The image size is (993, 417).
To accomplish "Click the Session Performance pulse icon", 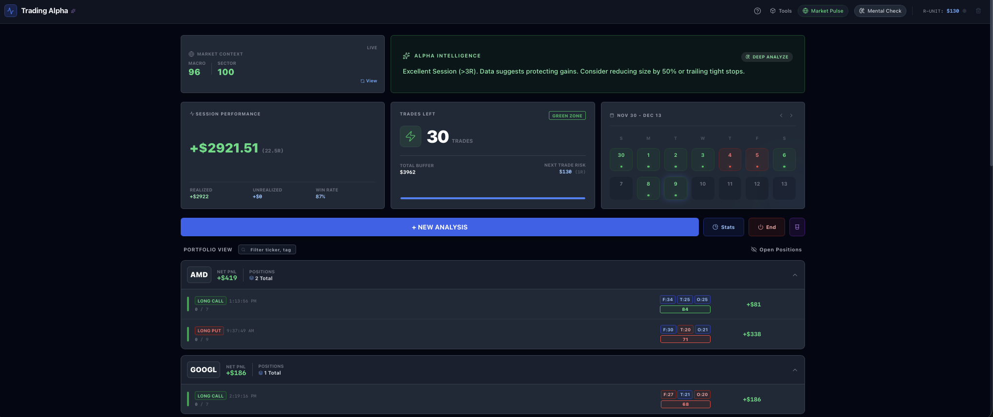I will (192, 114).
